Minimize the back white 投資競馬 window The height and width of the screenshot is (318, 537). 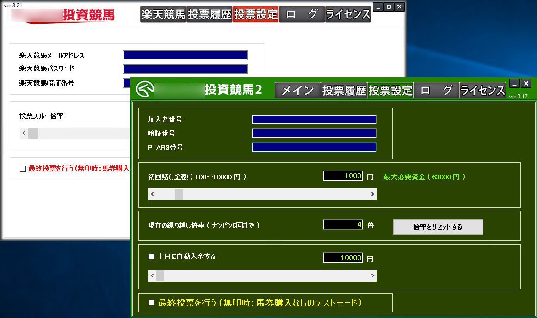(378, 7)
